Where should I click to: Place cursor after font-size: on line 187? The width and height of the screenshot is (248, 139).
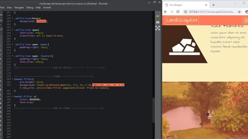34,102
